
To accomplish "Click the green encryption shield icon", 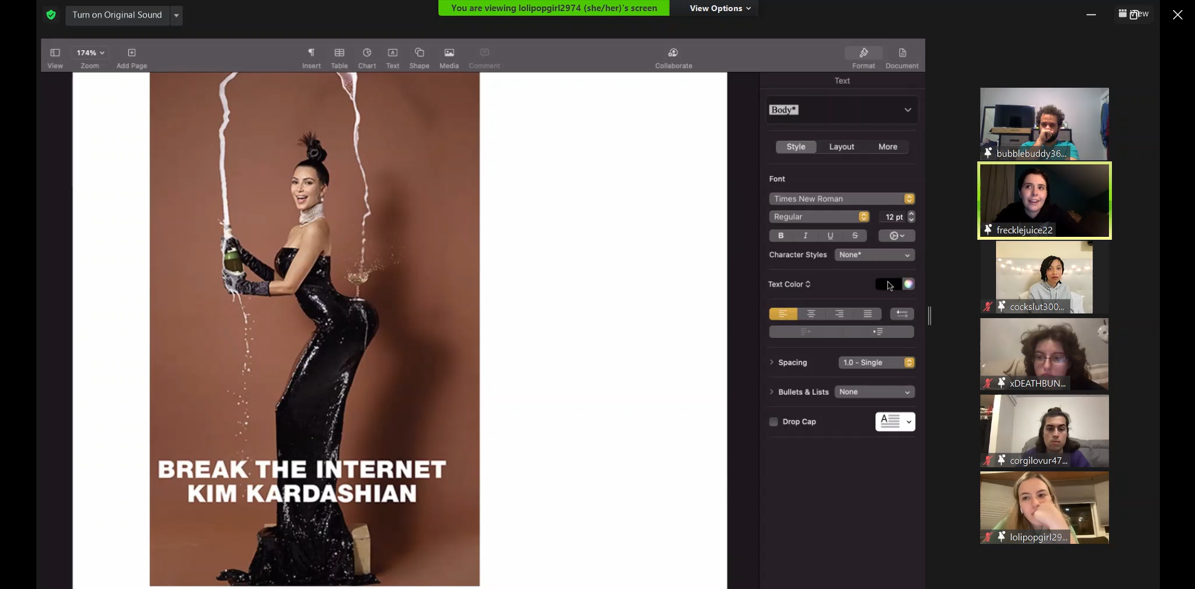I will coord(51,14).
